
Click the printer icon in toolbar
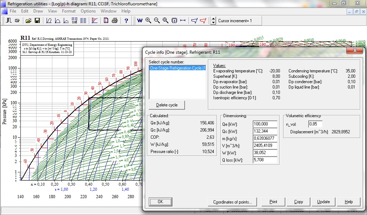(x=115, y=21)
